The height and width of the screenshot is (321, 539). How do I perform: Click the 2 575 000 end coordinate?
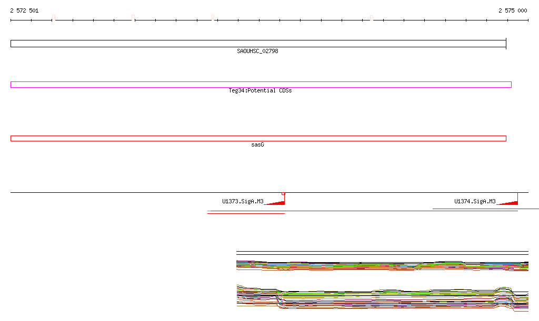pyautogui.click(x=513, y=11)
